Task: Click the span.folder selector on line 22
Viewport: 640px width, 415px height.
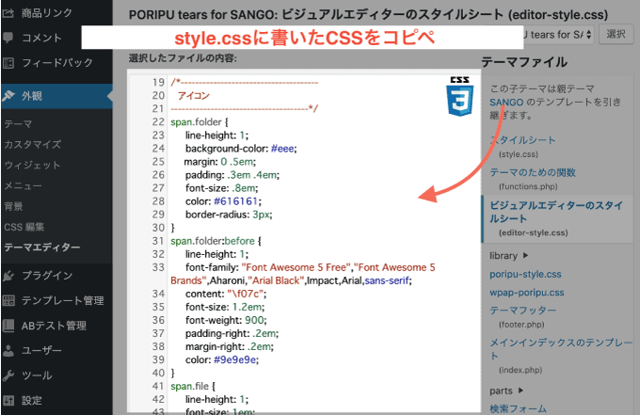Action: click(x=196, y=122)
